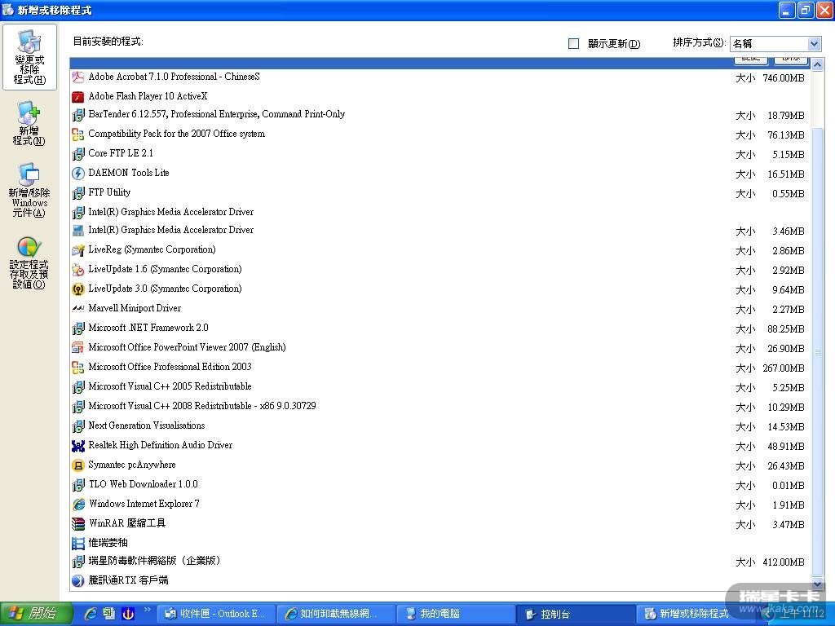This screenshot has width=835, height=626.
Task: Click the FTP Utility icon
Action: click(x=78, y=192)
